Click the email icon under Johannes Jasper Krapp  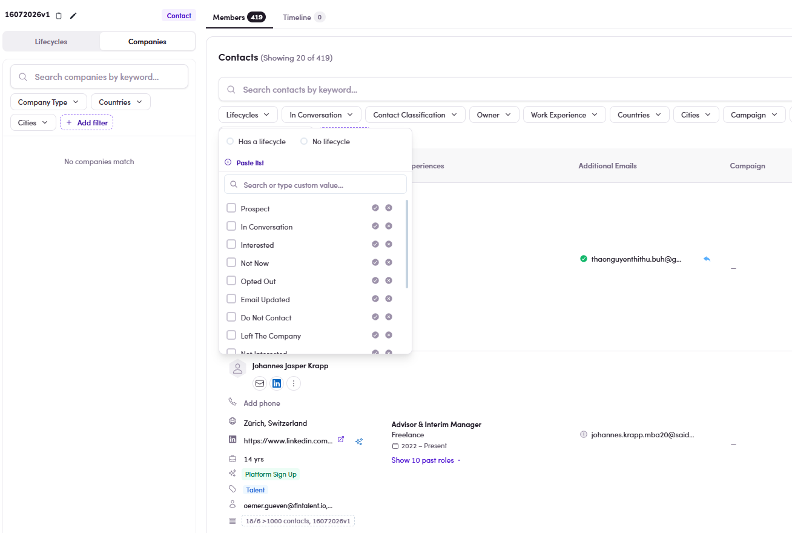[260, 383]
